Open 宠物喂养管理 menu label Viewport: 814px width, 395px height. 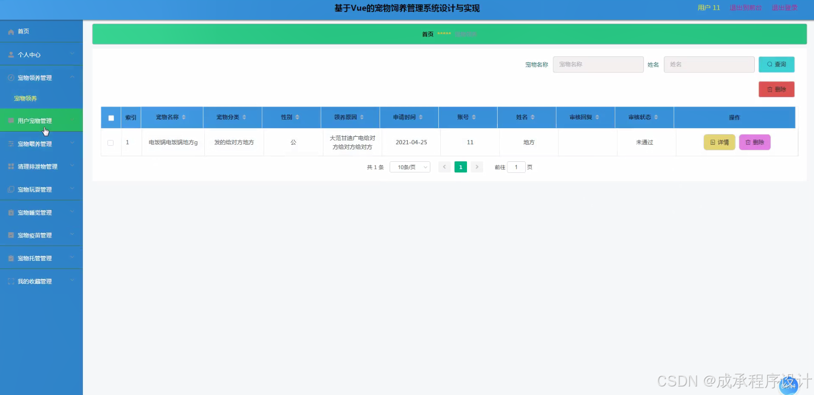35,144
